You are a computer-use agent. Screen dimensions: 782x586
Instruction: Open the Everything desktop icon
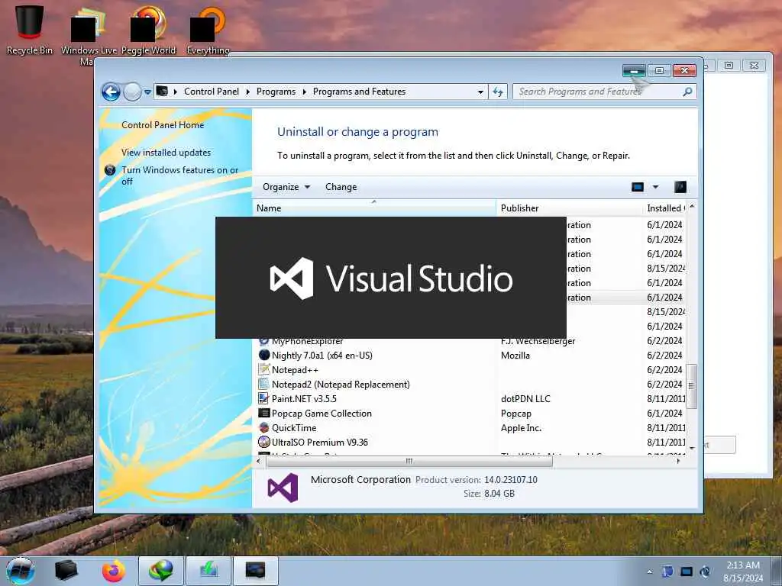point(208,30)
